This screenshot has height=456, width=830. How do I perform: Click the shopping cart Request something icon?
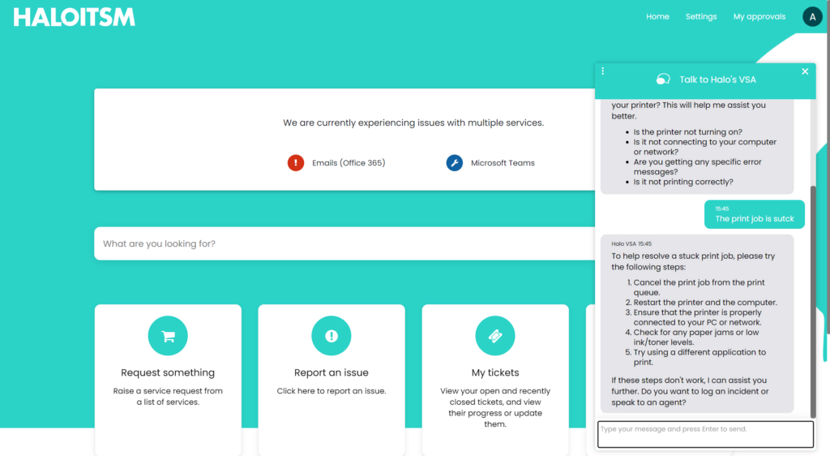pyautogui.click(x=168, y=336)
